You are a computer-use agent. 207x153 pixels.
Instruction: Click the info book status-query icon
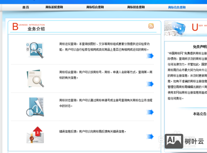pyautogui.click(x=35, y=107)
